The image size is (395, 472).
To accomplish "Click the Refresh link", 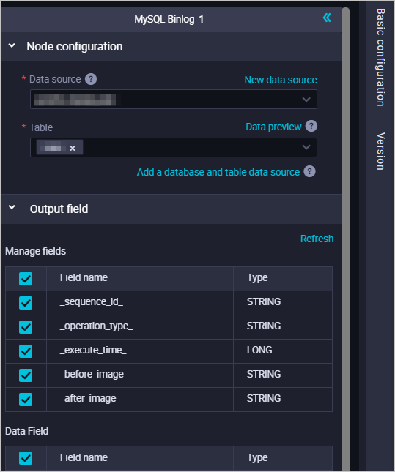I will point(317,239).
